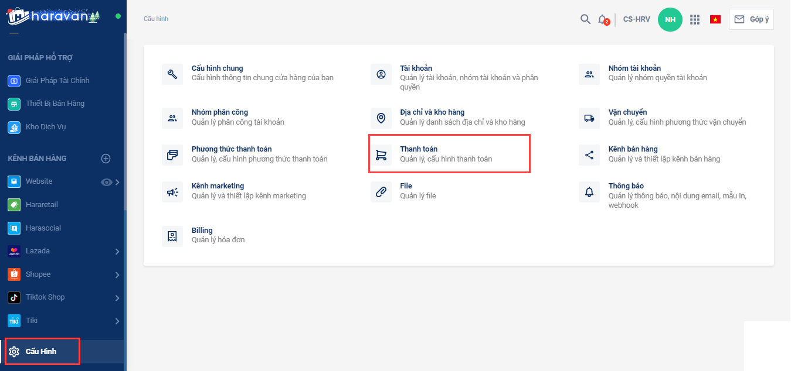Open Hararetail in the sidebar
The height and width of the screenshot is (371, 791).
click(42, 205)
